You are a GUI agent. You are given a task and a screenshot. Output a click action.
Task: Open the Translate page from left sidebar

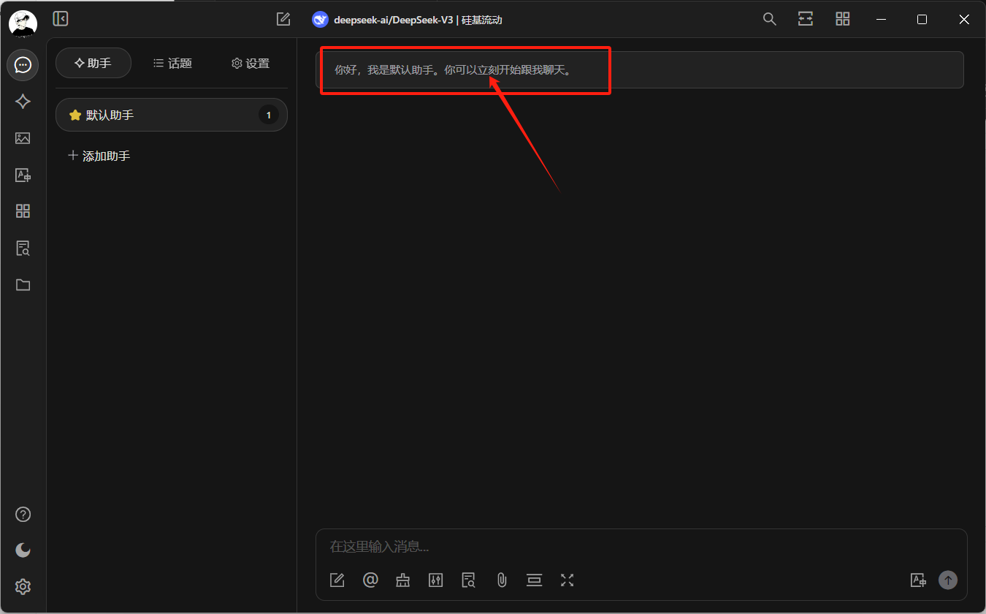23,175
